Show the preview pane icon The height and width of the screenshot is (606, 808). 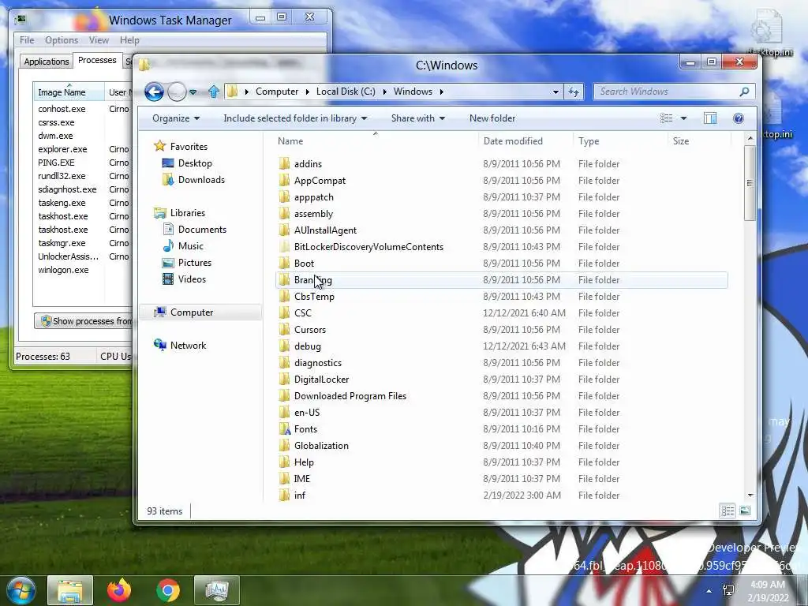[710, 118]
